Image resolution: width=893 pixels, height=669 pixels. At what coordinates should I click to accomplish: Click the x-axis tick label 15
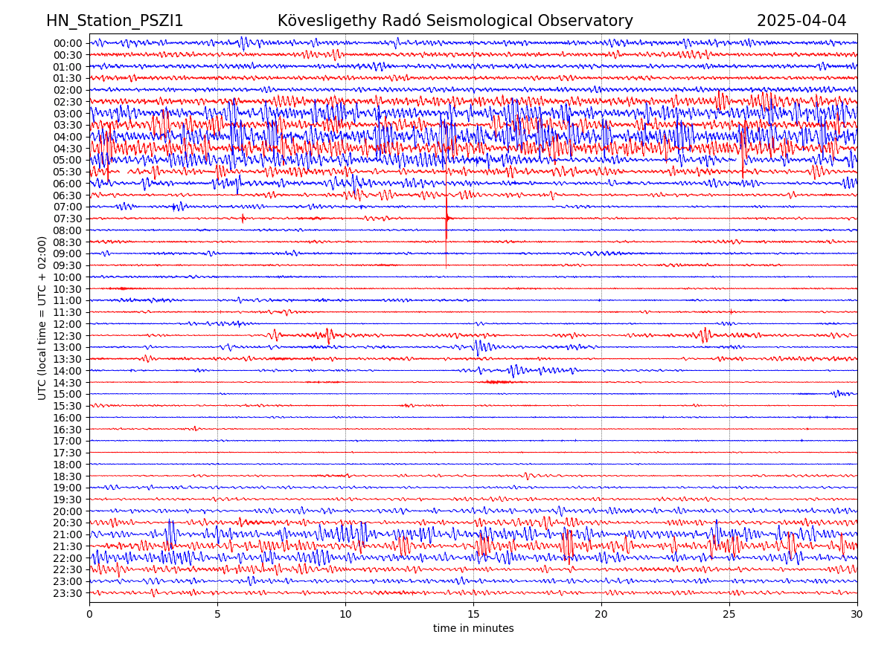coord(473,614)
